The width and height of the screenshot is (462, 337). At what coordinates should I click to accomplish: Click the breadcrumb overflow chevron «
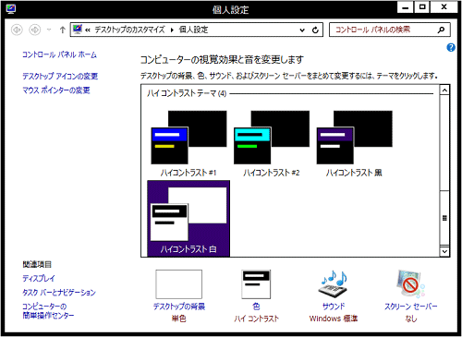[x=88, y=30]
